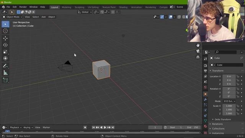This screenshot has height=138, width=245.
Task: Open the Modifier properties tab
Action: (205, 99)
